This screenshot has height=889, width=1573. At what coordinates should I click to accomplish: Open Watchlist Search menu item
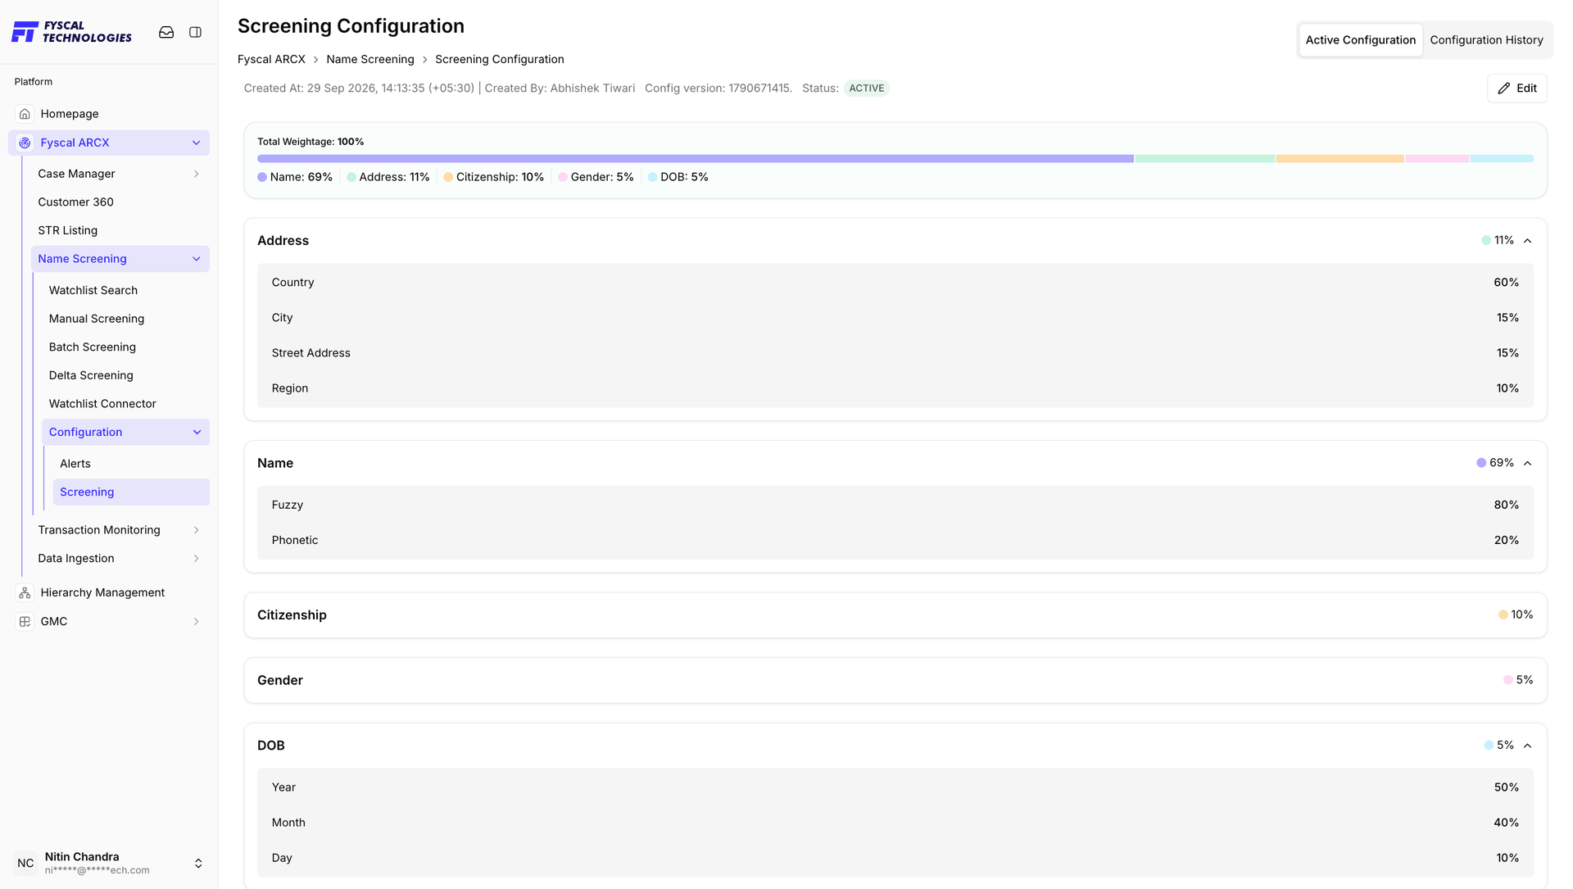point(93,290)
